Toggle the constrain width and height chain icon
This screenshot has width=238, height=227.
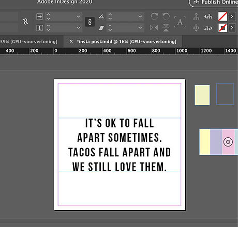pyautogui.click(x=25, y=22)
